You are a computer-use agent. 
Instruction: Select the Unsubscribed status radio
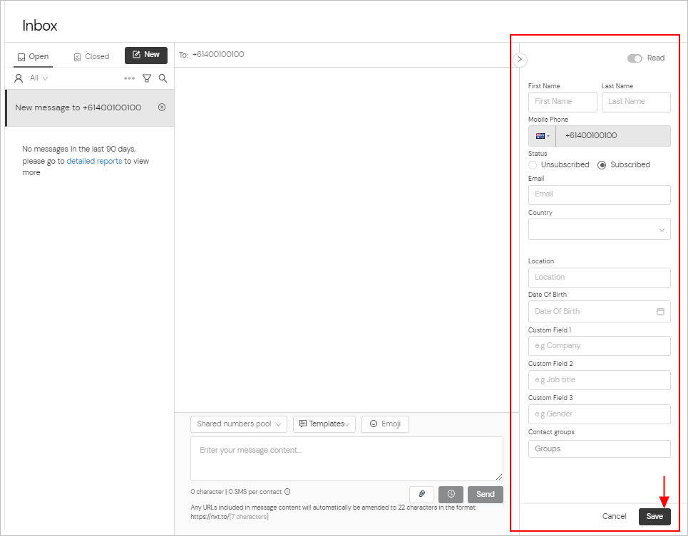click(x=533, y=164)
